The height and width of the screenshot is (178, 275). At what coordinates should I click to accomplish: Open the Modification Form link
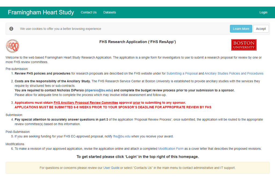(x=171, y=148)
